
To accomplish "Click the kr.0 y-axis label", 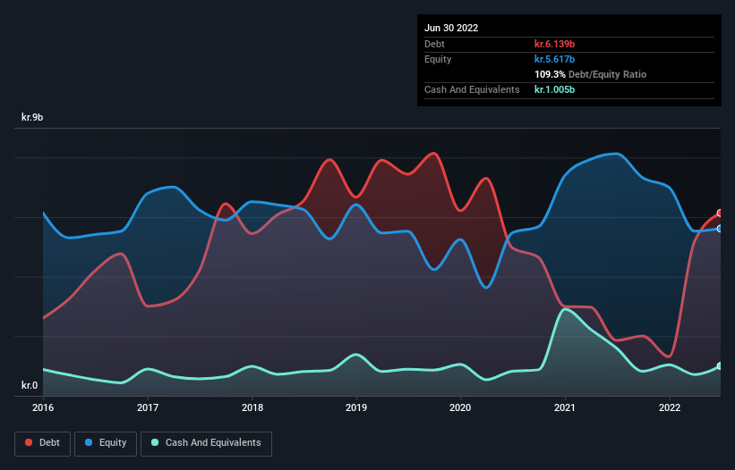I will coord(30,385).
